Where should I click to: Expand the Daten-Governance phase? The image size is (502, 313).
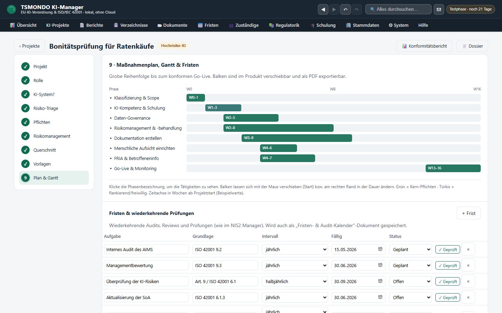132,118
